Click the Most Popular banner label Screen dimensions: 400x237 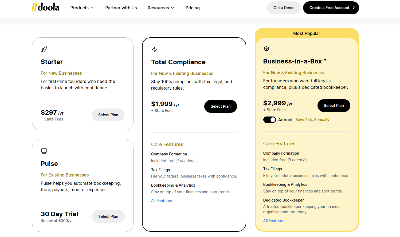tap(307, 33)
